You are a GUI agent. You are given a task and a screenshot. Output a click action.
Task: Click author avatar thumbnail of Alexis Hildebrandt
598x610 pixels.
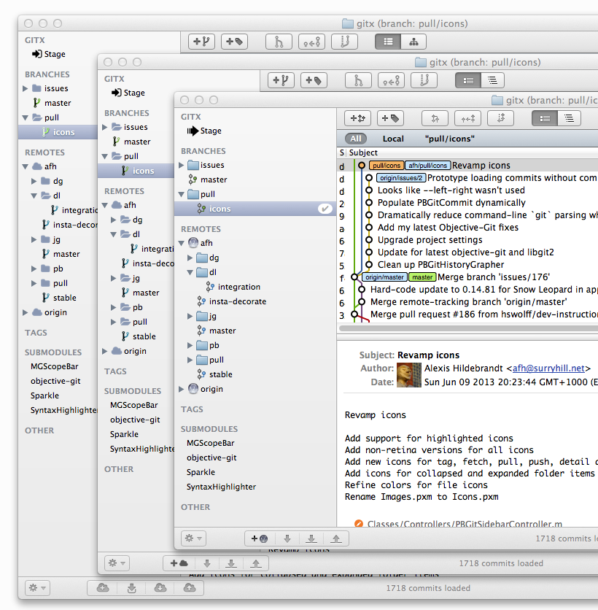(x=408, y=375)
